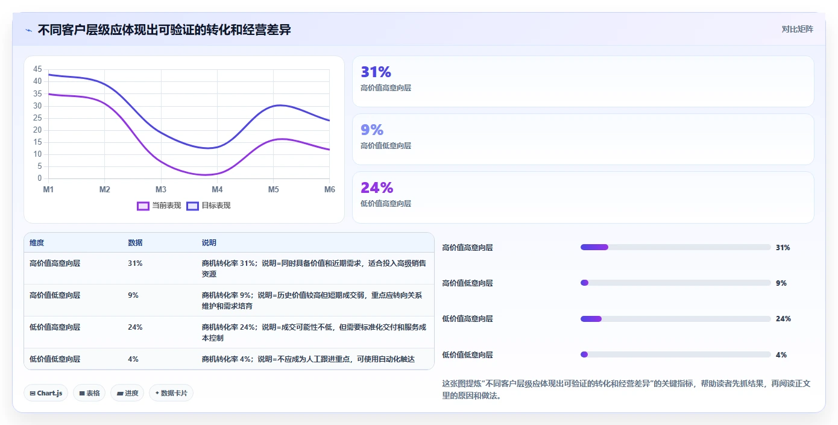Click the 数据 table column header
838x425 pixels.
point(135,243)
